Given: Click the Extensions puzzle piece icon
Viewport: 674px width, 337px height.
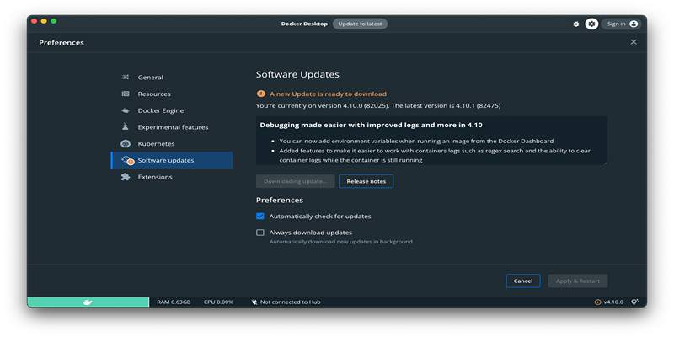Looking at the screenshot, I should pos(126,177).
